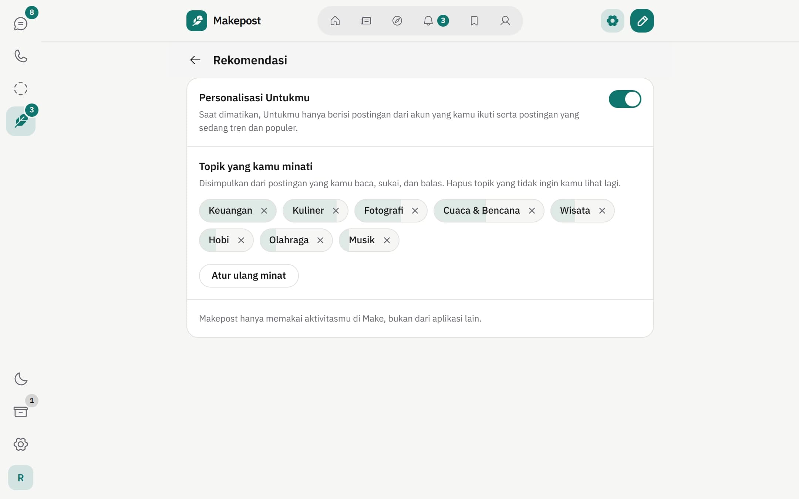The width and height of the screenshot is (799, 499).
Task: Remove the Fotografi topic chip
Action: (x=415, y=211)
